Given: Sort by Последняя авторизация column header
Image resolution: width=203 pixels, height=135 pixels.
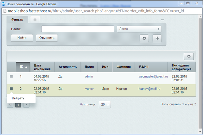Looking at the screenshot, I should point(182,67).
